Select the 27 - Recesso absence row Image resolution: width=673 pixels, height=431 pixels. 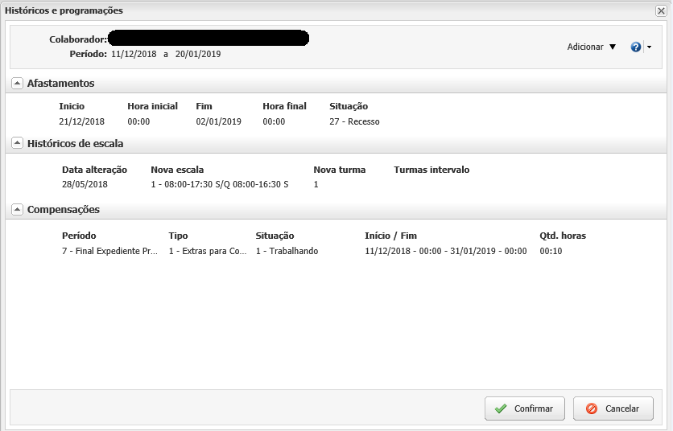tap(354, 122)
